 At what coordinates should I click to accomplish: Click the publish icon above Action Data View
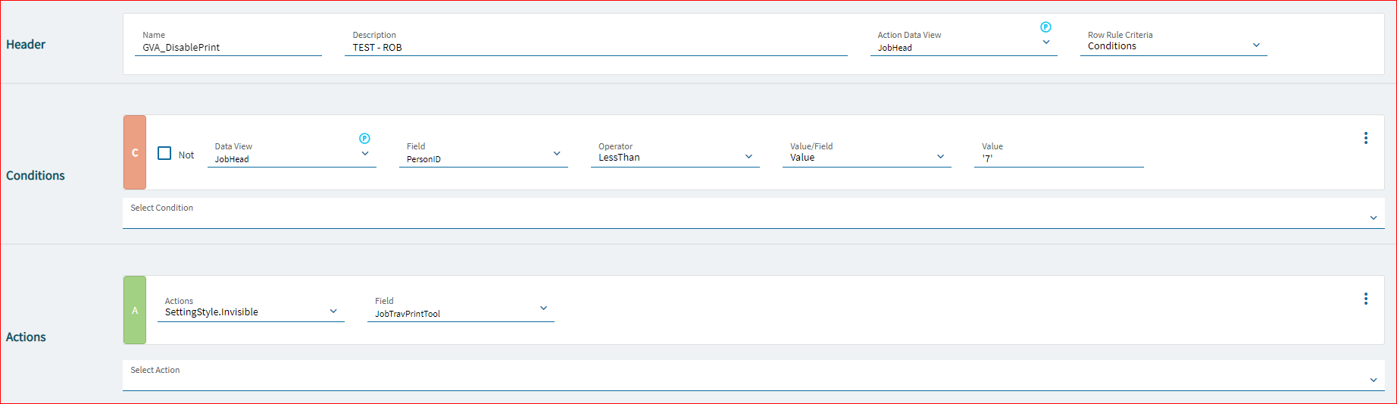(x=1045, y=27)
